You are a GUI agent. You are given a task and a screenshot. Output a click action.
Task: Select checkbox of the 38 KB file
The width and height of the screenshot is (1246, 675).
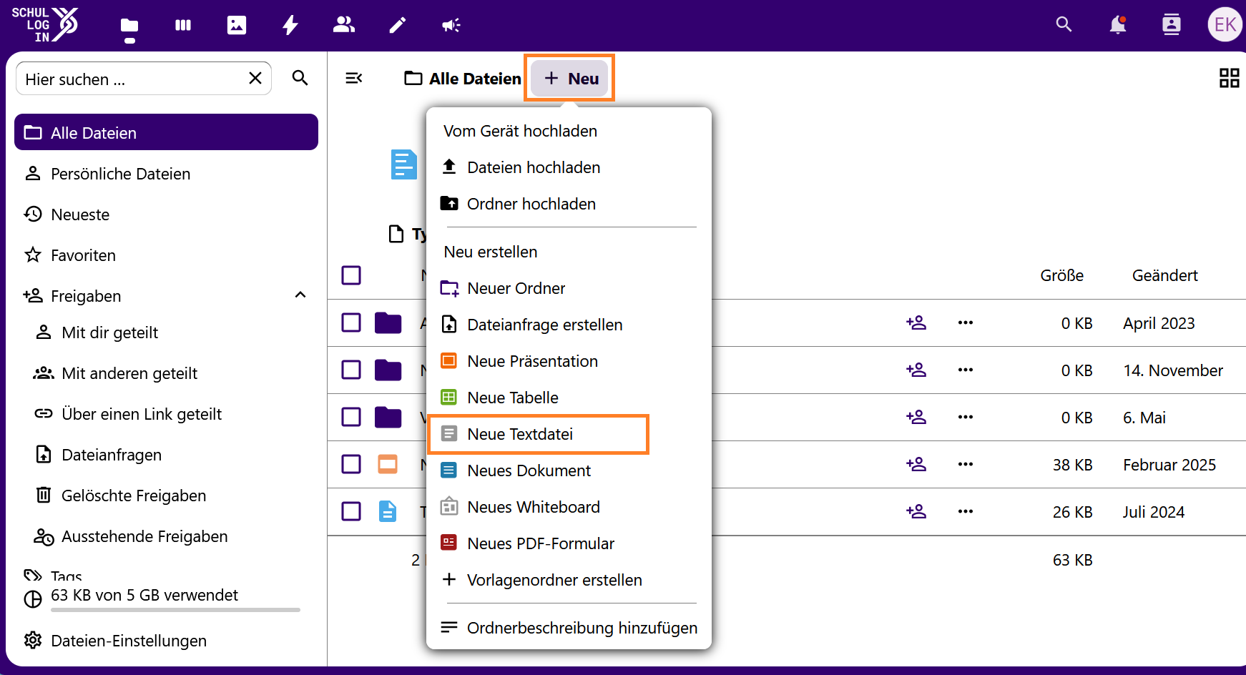click(x=351, y=464)
